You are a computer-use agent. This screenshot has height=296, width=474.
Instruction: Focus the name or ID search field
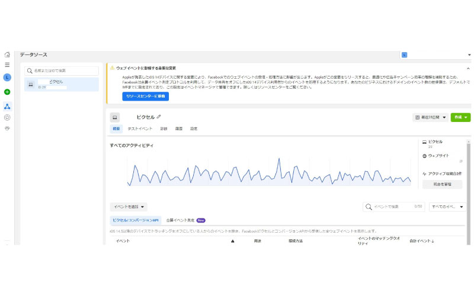(62, 71)
